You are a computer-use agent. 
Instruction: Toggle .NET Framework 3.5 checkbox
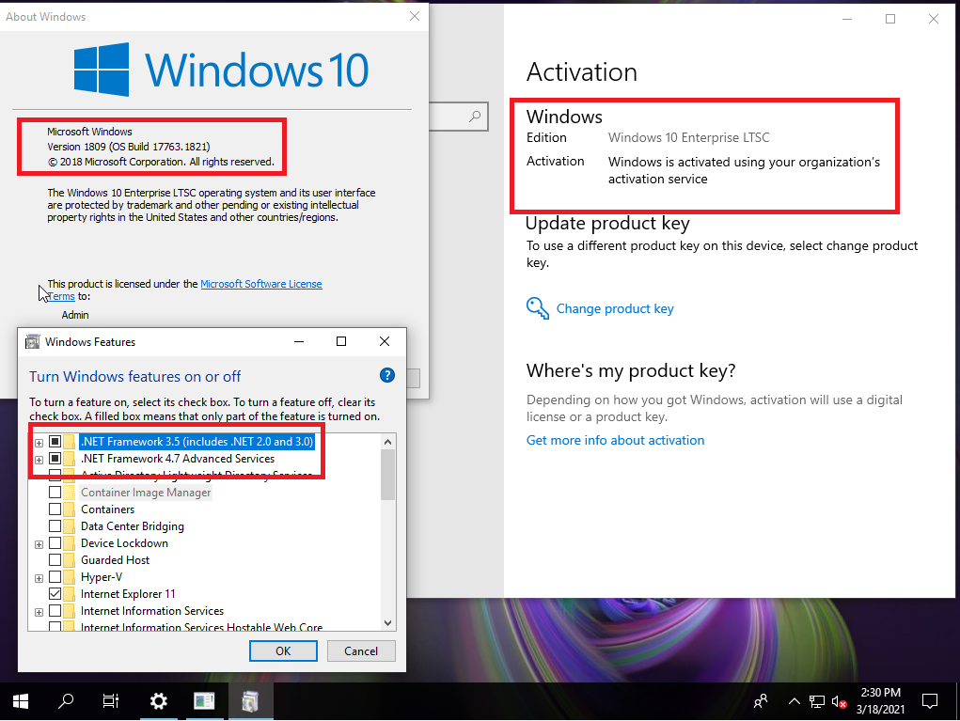55,441
